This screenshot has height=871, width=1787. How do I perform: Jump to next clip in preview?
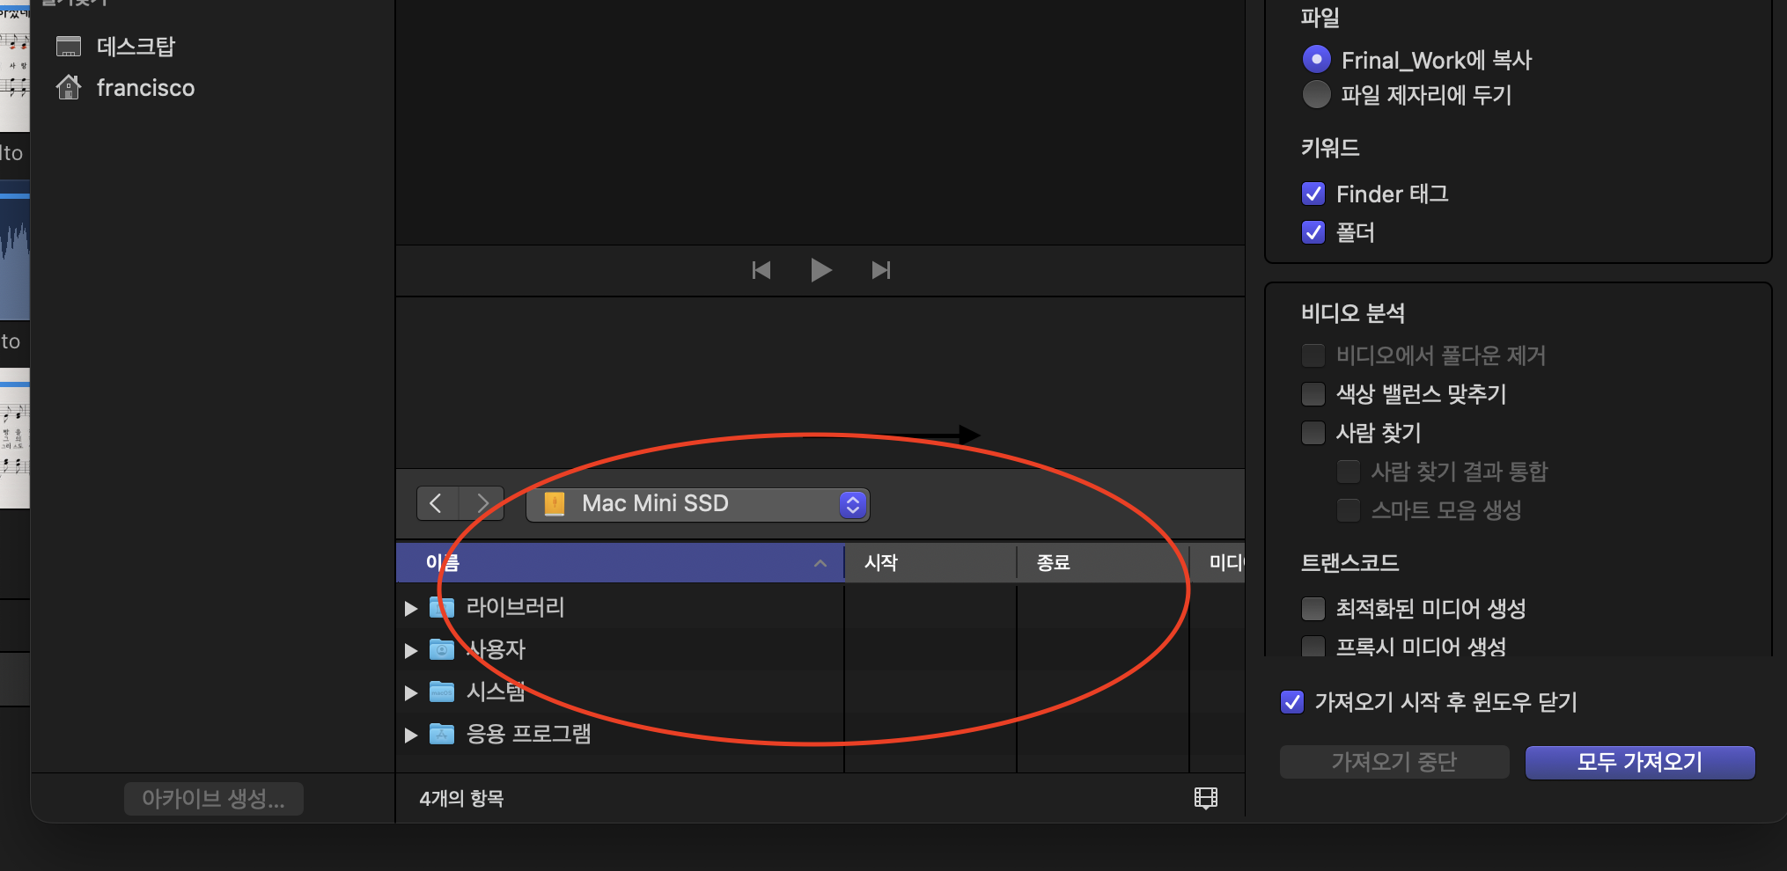point(880,270)
